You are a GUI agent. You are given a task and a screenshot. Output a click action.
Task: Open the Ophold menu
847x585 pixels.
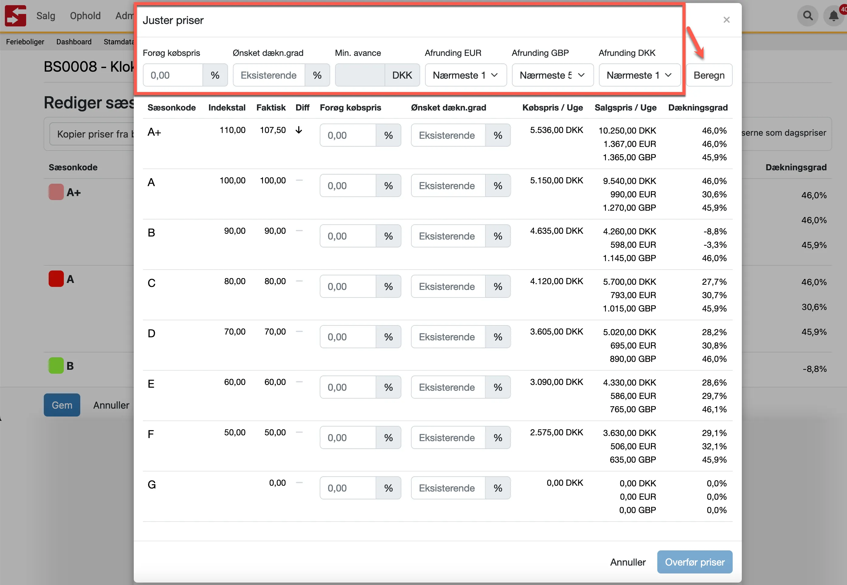tap(85, 16)
